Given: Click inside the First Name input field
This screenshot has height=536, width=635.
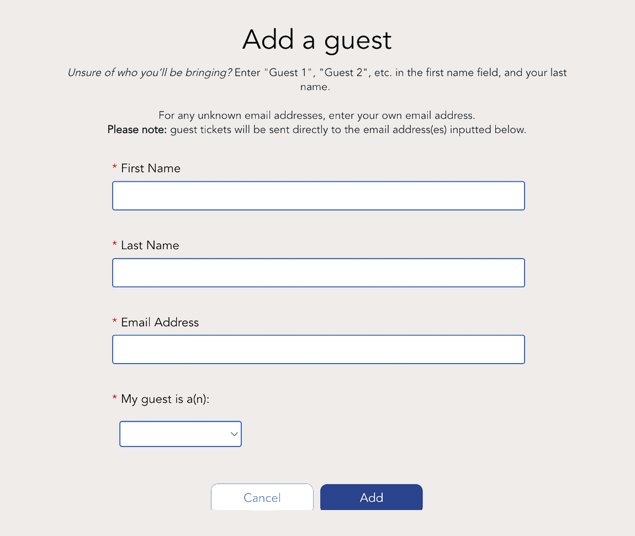Looking at the screenshot, I should pyautogui.click(x=318, y=196).
